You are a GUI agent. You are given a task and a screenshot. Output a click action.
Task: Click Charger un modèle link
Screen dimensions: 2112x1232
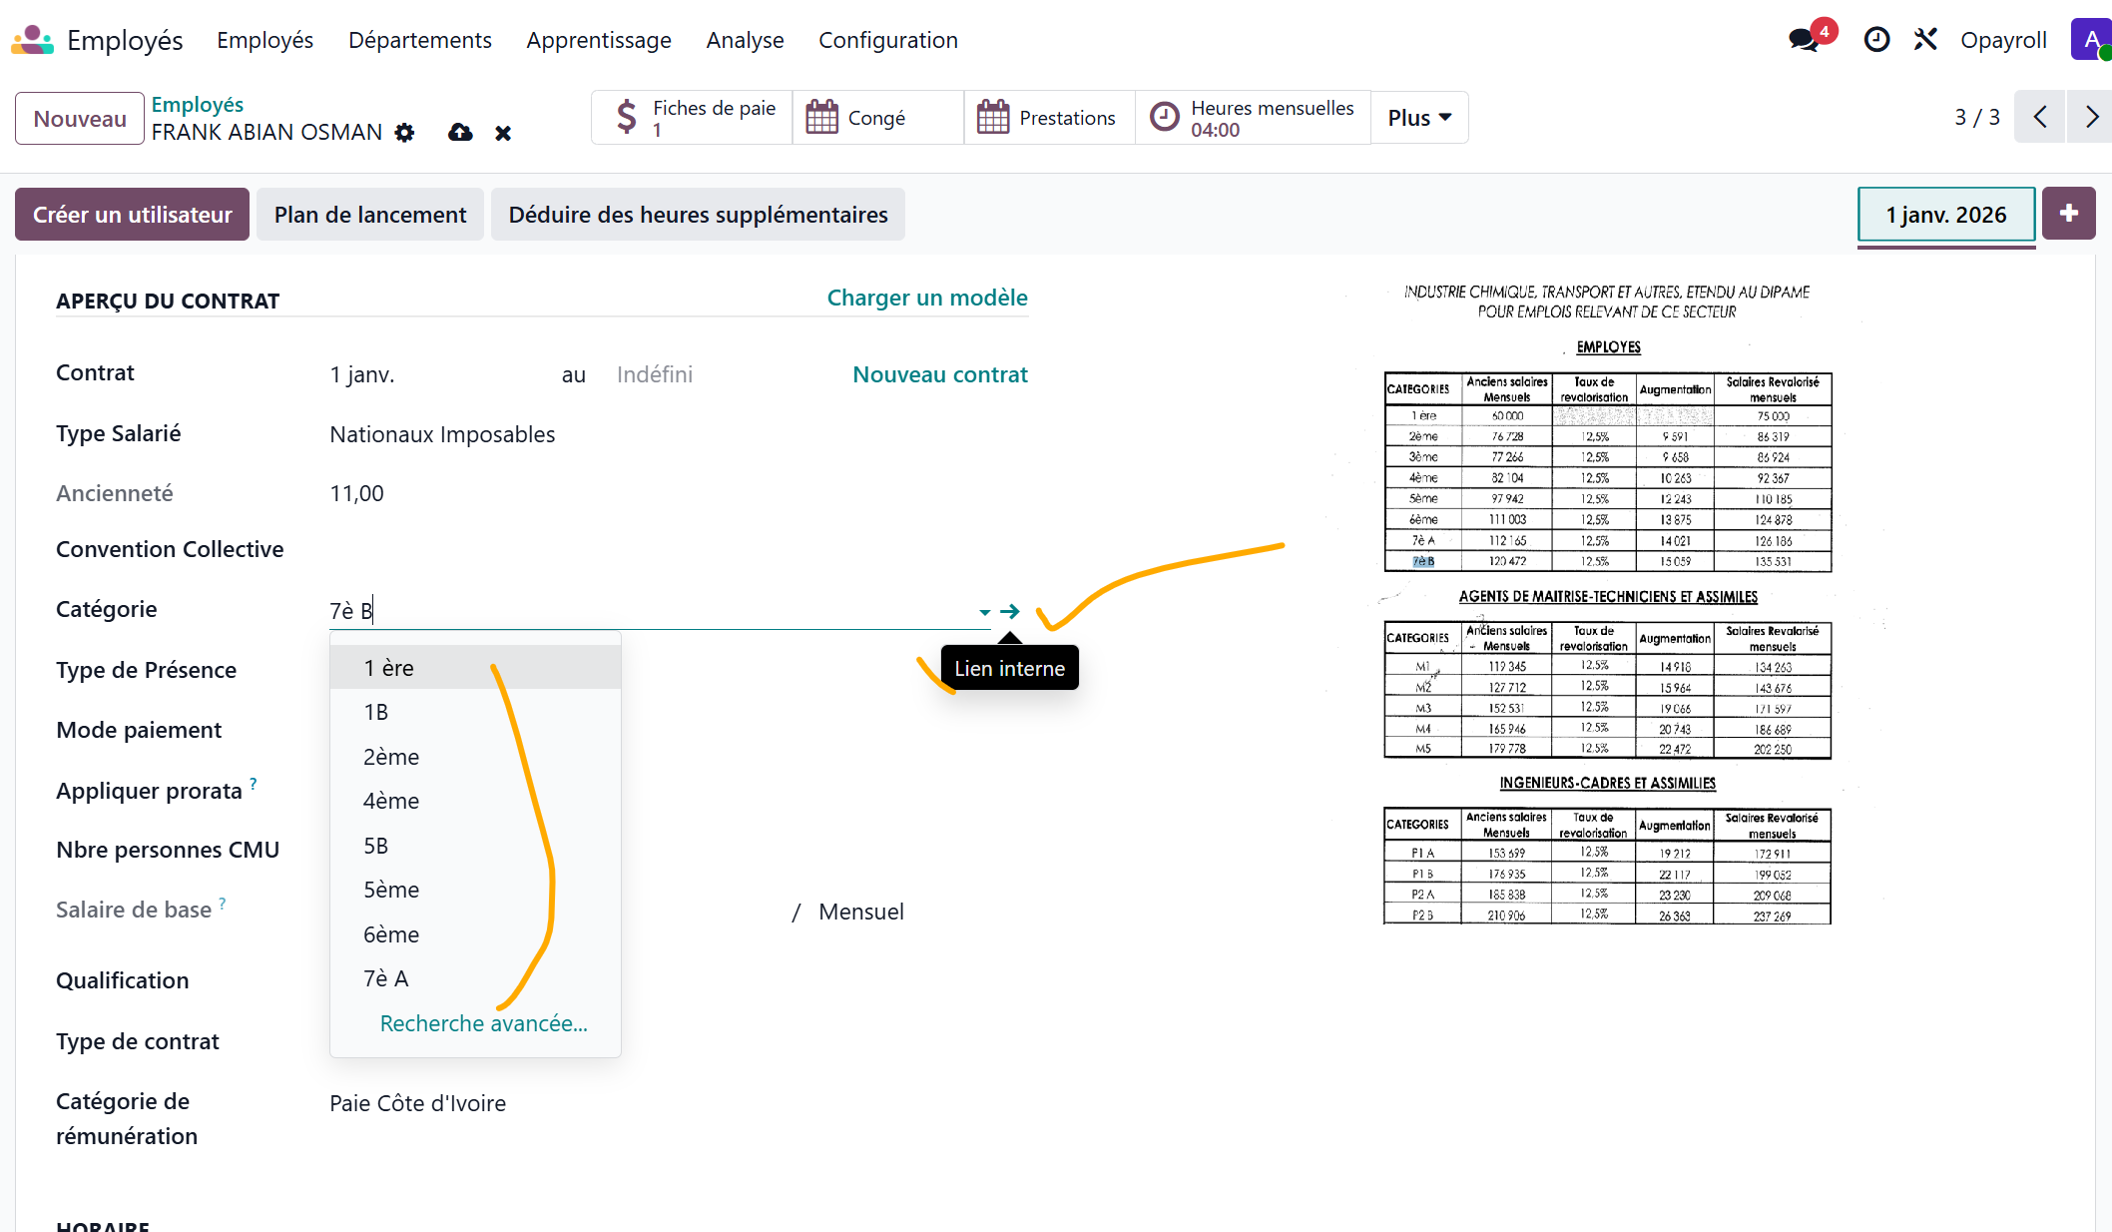click(x=926, y=298)
